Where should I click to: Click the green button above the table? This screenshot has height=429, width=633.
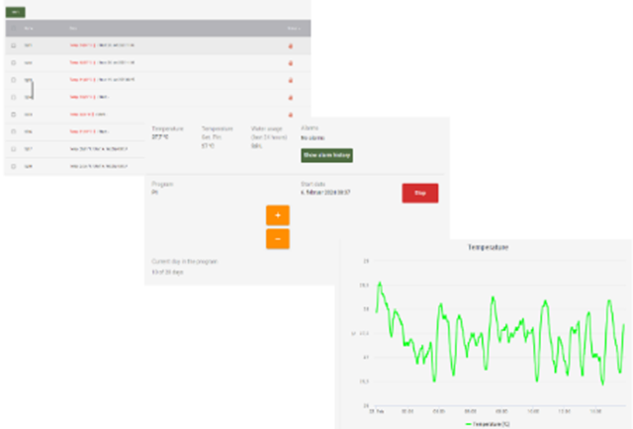coord(16,11)
